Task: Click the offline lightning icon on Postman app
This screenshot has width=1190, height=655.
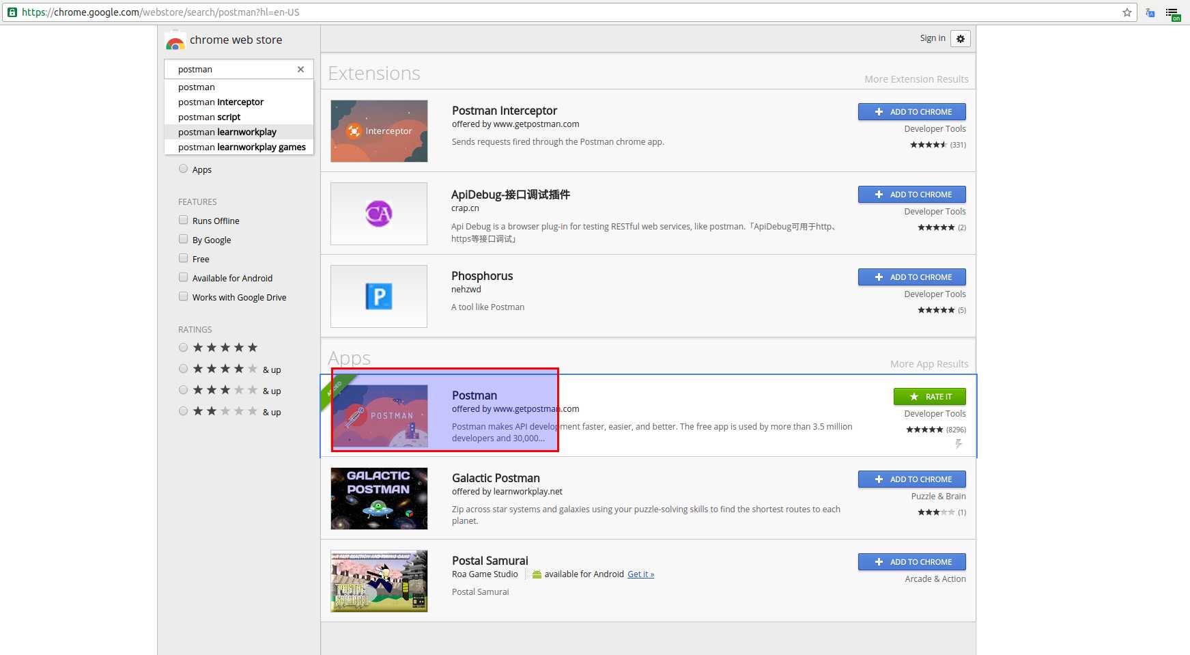Action: [959, 444]
